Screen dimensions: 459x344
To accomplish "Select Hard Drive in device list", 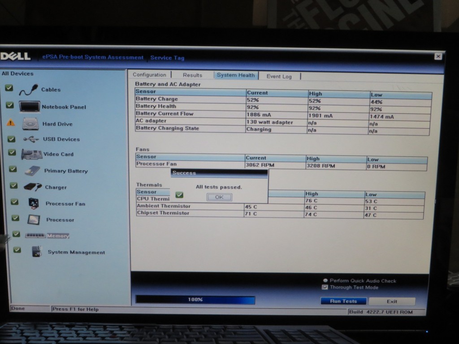I will coord(57,124).
